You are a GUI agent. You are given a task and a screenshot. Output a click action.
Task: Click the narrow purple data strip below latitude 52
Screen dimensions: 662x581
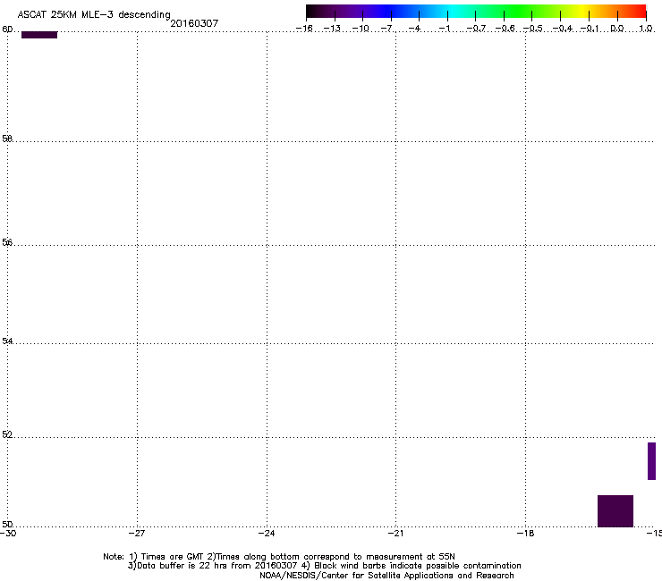click(x=651, y=461)
